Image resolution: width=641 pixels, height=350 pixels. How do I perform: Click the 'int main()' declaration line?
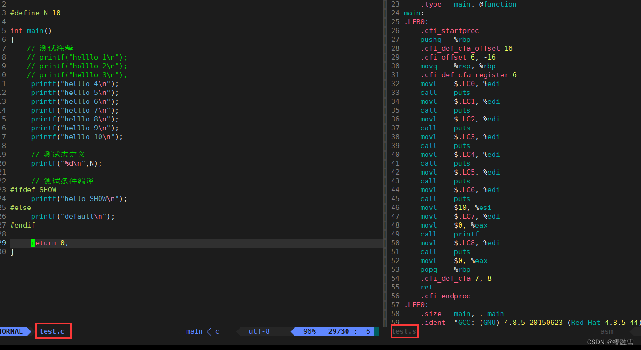(31, 31)
